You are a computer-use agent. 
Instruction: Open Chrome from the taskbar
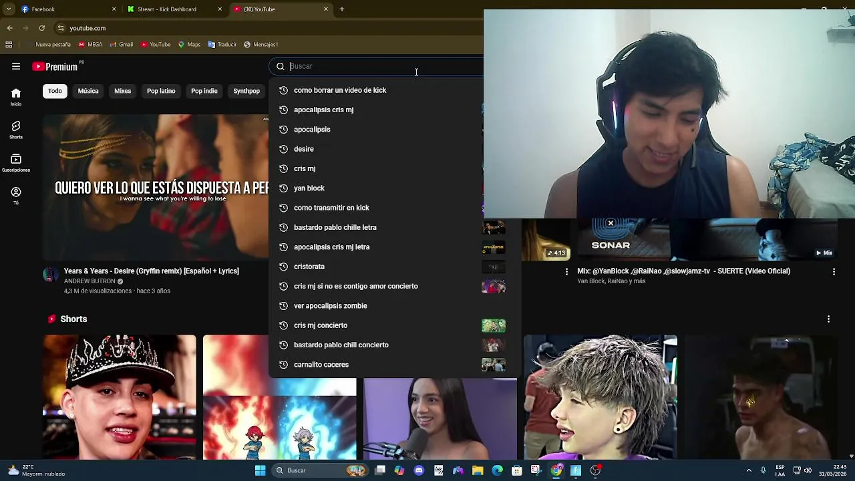pyautogui.click(x=556, y=470)
